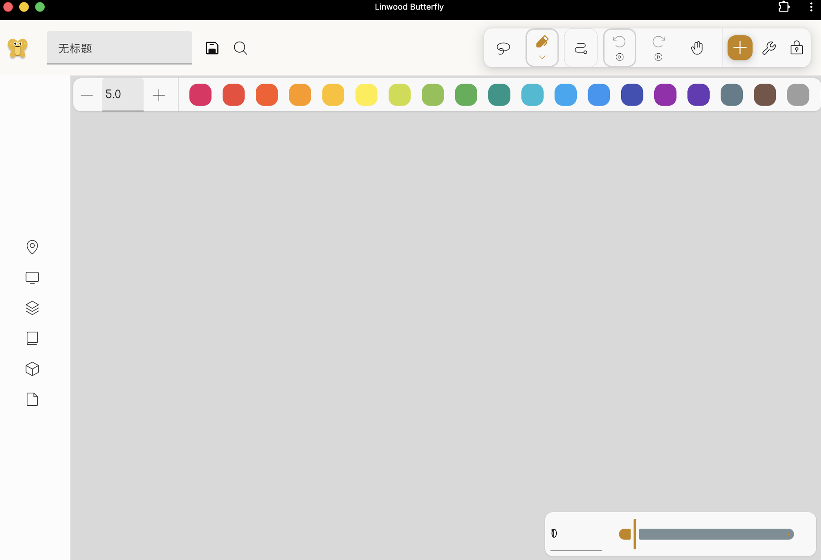Toggle the add element plus tool
Image resolution: width=821 pixels, height=560 pixels.
click(x=740, y=48)
